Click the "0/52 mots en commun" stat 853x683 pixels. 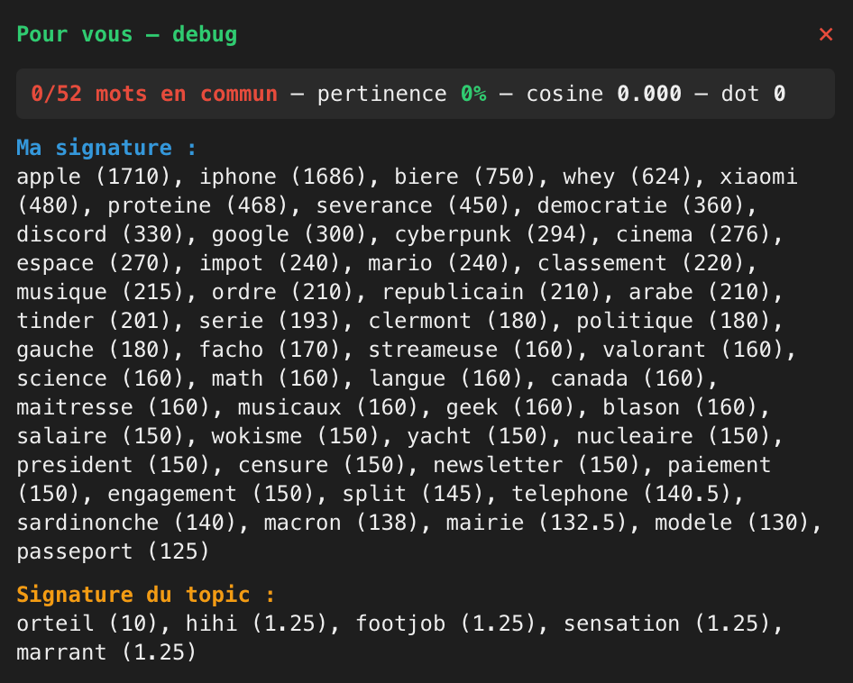154,94
